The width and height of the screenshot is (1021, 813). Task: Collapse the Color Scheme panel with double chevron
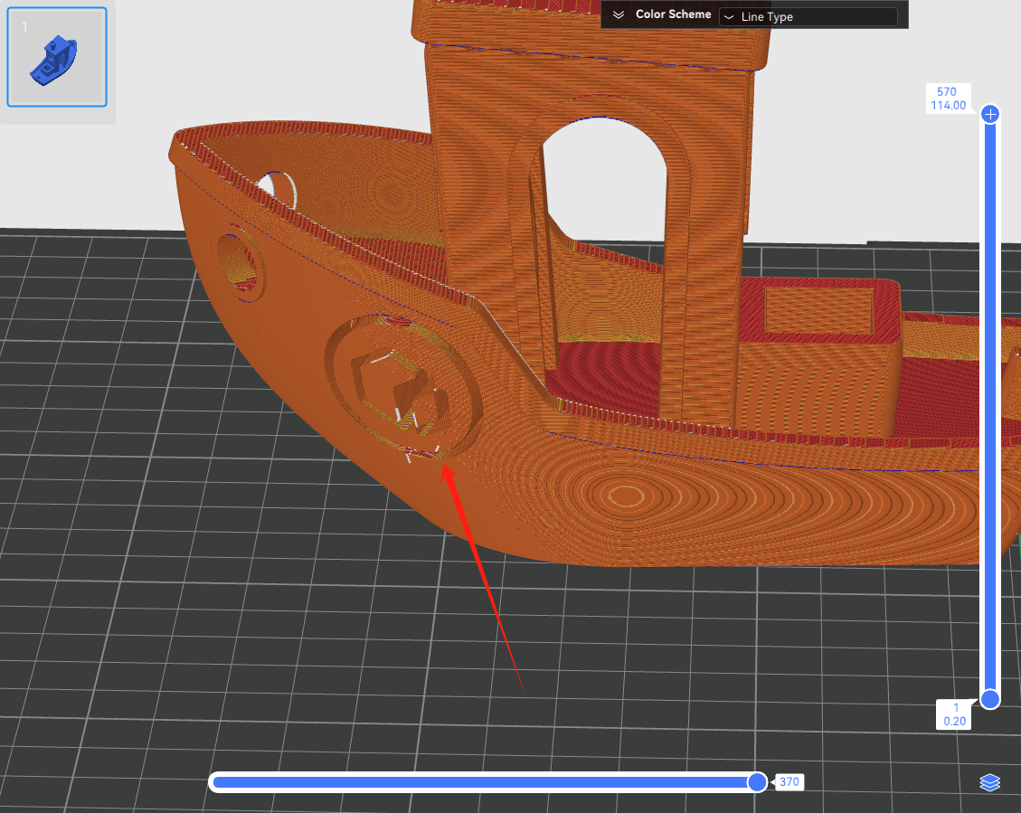pos(619,15)
